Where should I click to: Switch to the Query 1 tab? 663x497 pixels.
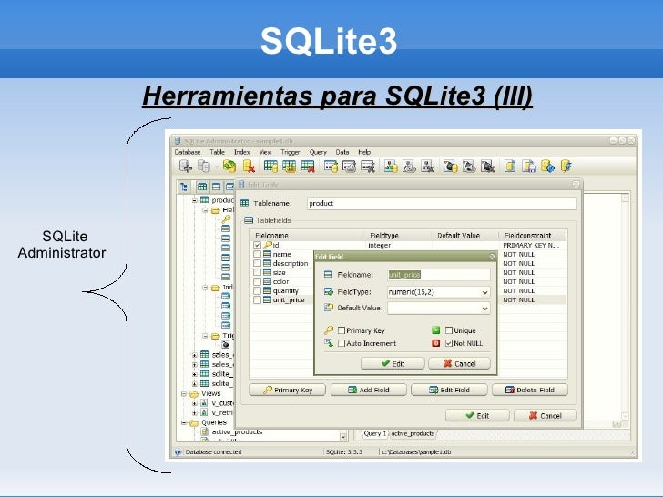click(x=374, y=433)
